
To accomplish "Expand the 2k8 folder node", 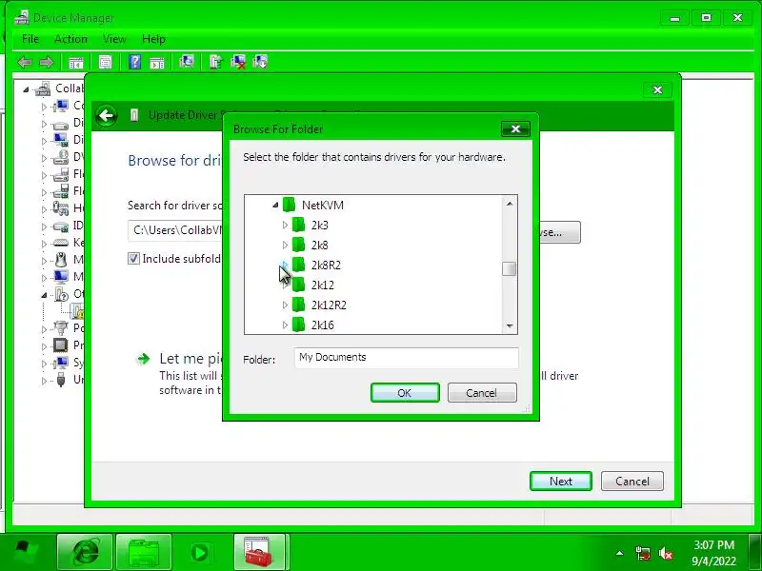I will tap(285, 246).
